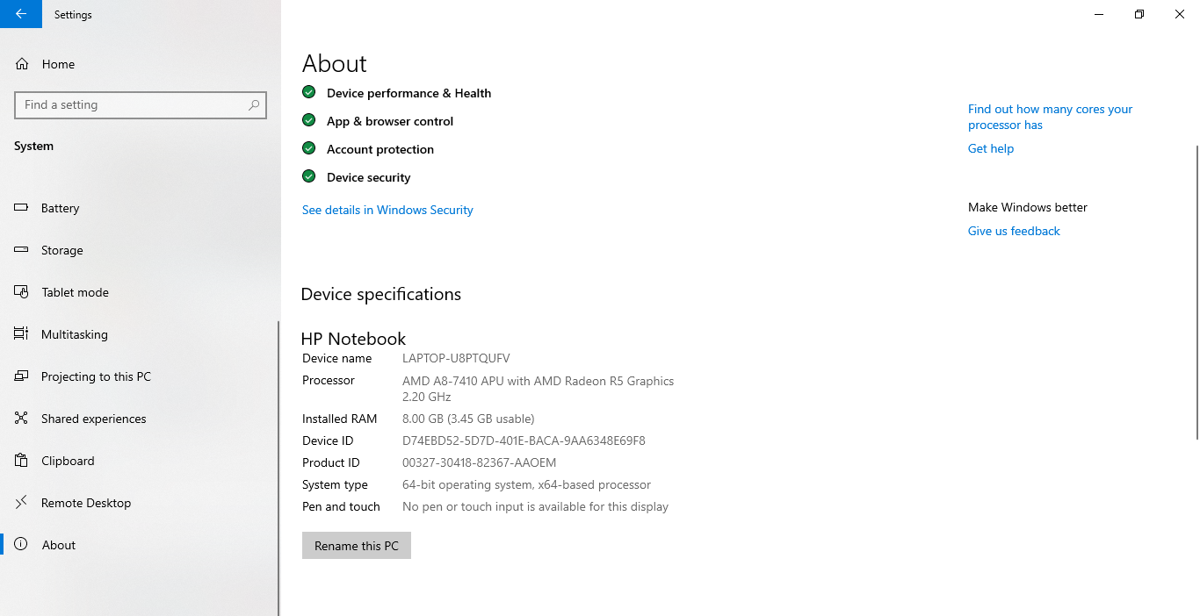Click the Projecting to this PC icon
This screenshot has height=616, width=1200.
[22, 376]
